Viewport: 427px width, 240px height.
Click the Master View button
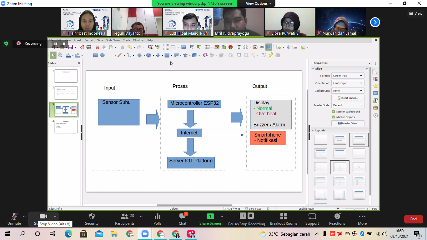point(348,123)
